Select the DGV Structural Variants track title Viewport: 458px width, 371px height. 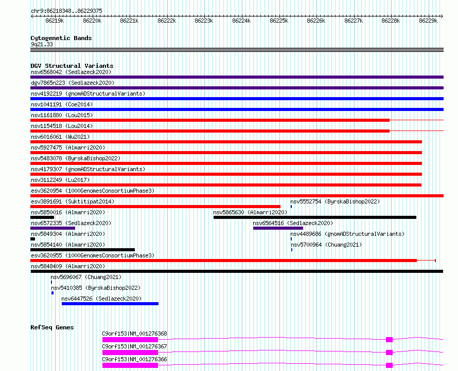tap(72, 66)
